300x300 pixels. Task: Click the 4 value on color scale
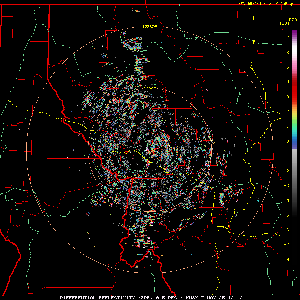(288, 82)
